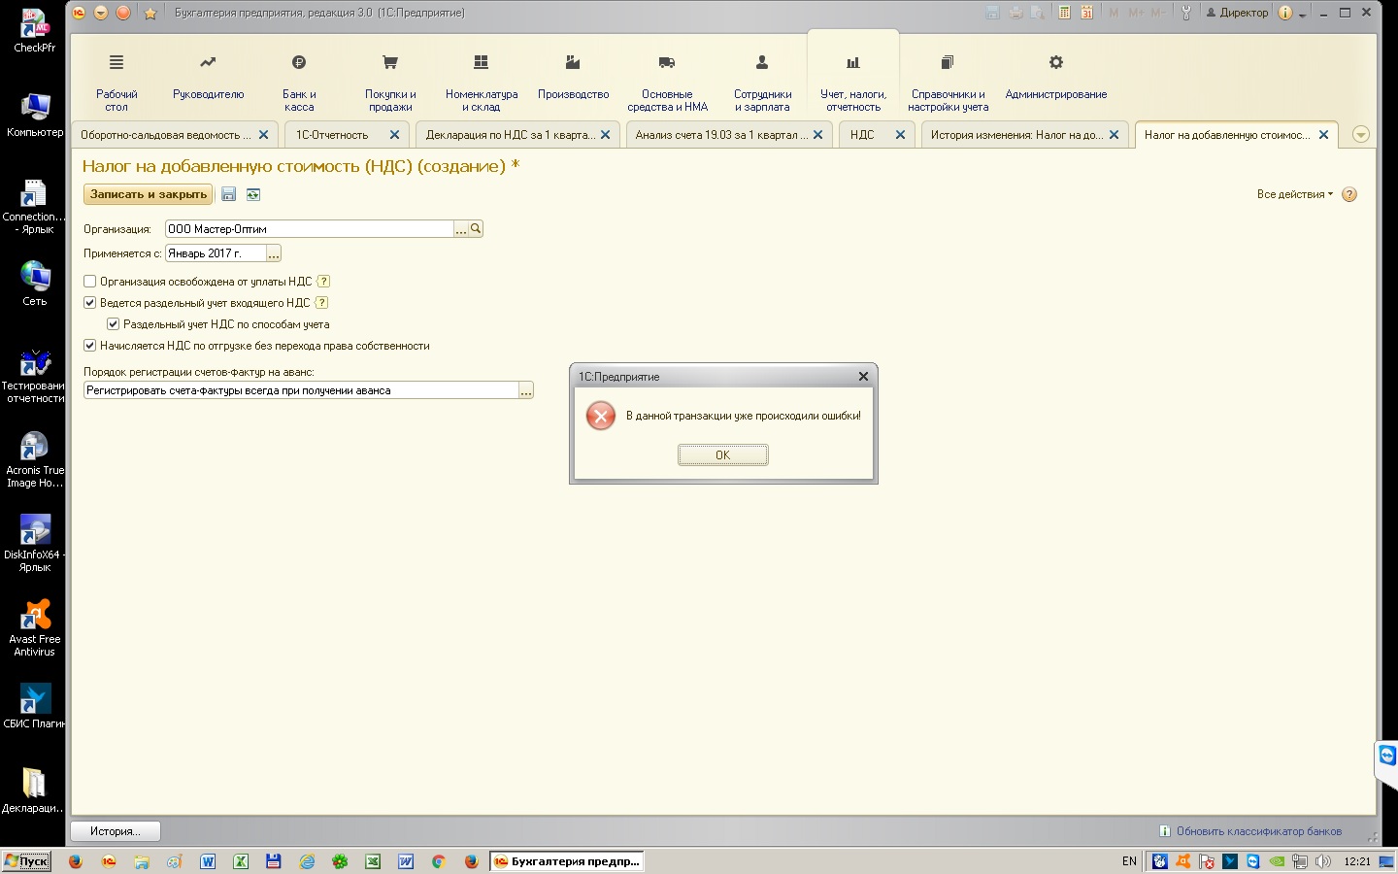Screen dimensions: 1398x874
Task: Open the Сотрудники и зарплата section
Action: [x=762, y=80]
